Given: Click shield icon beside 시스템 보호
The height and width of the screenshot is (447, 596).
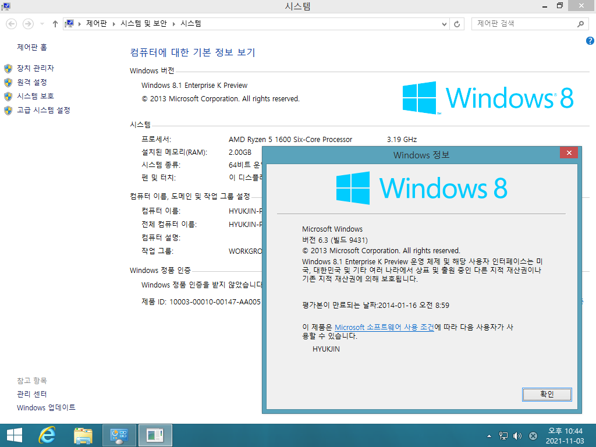Looking at the screenshot, I should [8, 96].
